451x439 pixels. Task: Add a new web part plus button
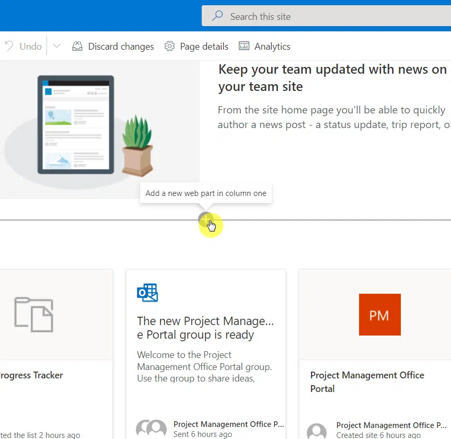tap(206, 220)
